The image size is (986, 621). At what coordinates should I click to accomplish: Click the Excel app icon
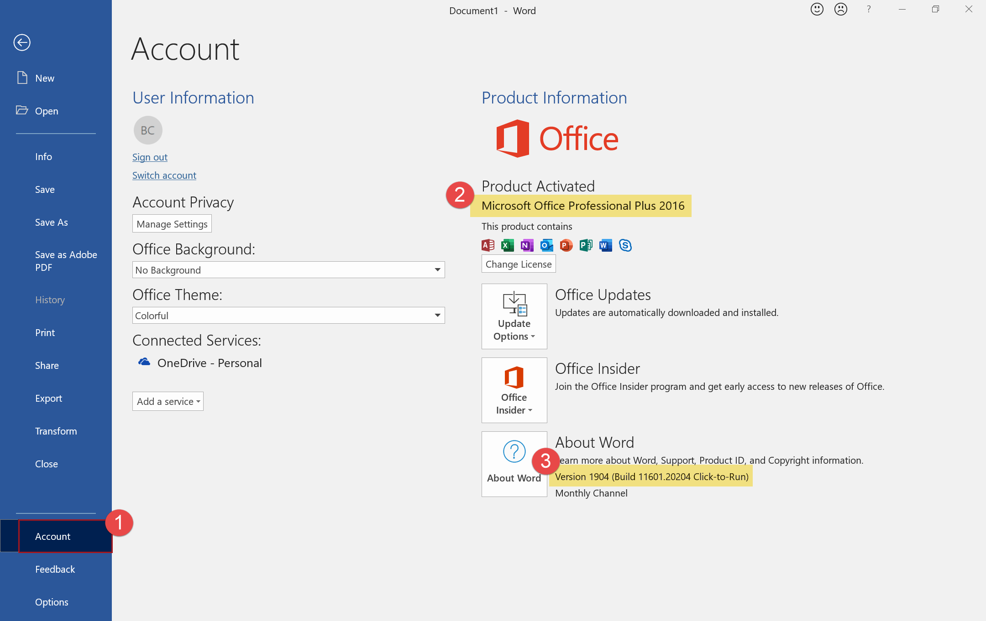click(508, 245)
